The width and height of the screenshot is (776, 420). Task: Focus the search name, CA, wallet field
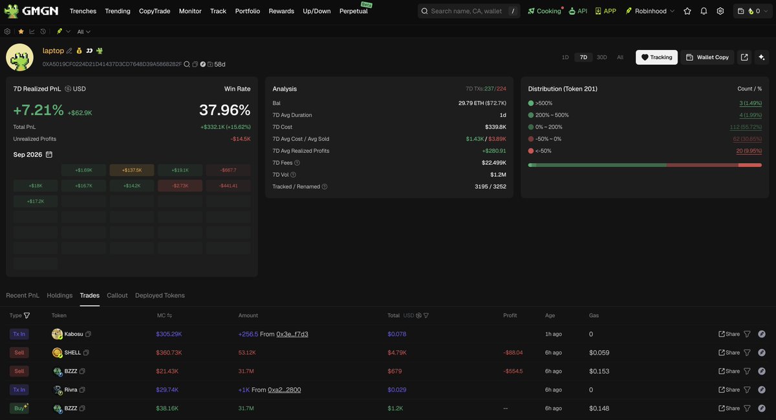(x=469, y=11)
